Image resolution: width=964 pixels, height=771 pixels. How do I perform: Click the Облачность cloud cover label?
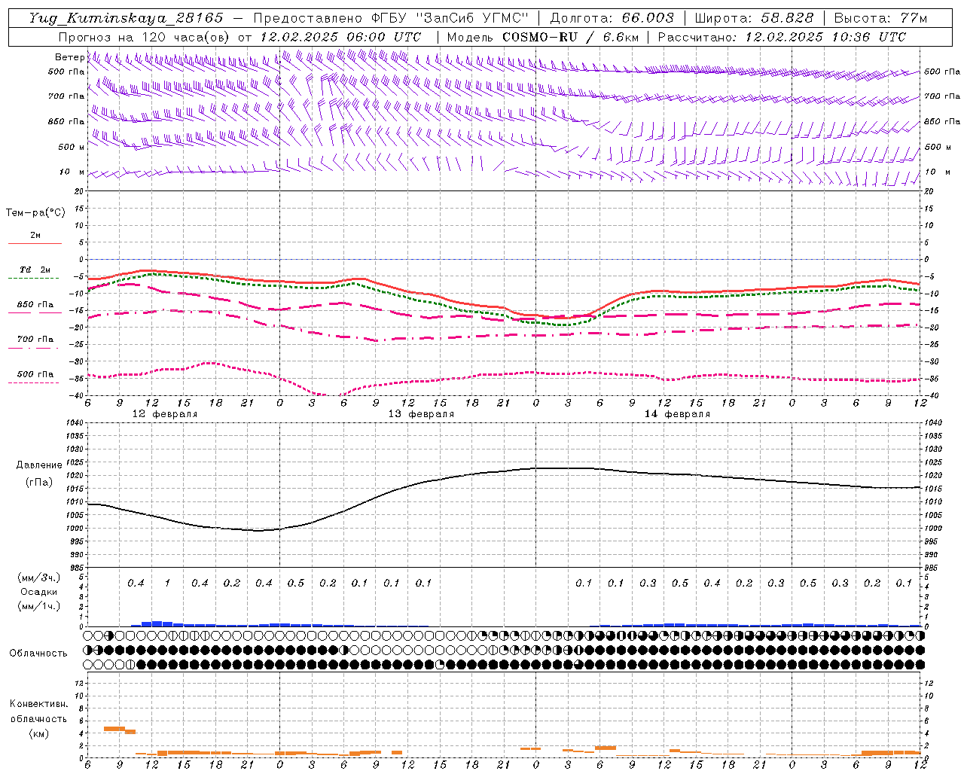pyautogui.click(x=38, y=654)
